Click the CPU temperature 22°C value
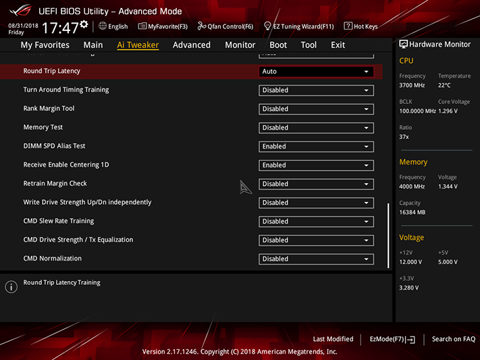The height and width of the screenshot is (360, 480). tap(444, 85)
